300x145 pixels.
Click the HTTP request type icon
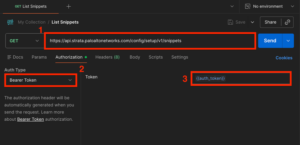pyautogui.click(x=10, y=22)
